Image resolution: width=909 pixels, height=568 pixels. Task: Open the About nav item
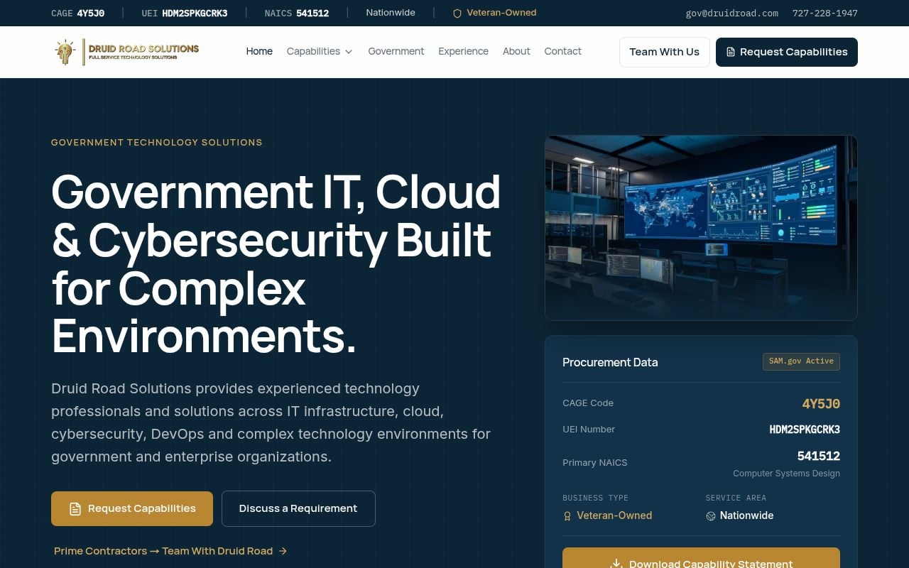point(516,51)
